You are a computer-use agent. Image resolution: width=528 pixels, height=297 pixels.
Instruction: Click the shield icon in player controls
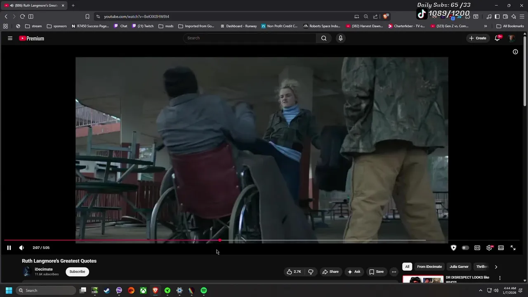[x=453, y=248]
